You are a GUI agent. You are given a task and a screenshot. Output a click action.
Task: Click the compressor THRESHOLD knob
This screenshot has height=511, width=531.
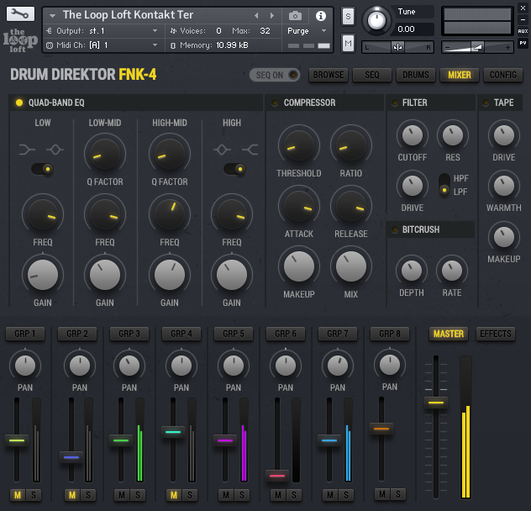297,146
